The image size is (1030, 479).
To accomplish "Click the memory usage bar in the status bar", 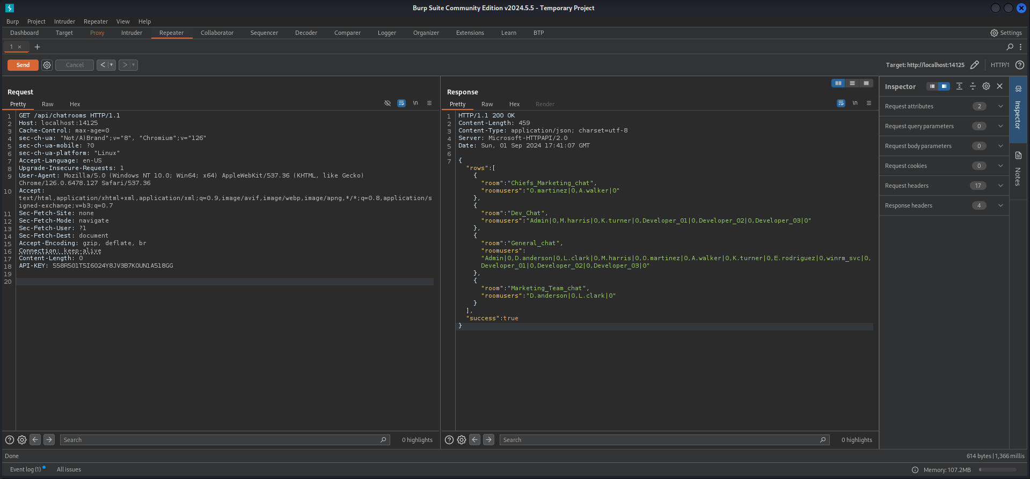I will pos(997,470).
